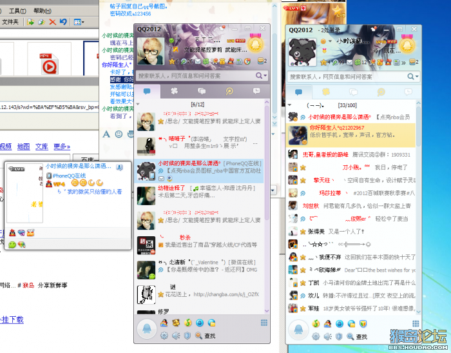This screenshot has width=451, height=353.
Task: Open font settings A icon in chat window
Action: [x=106, y=134]
